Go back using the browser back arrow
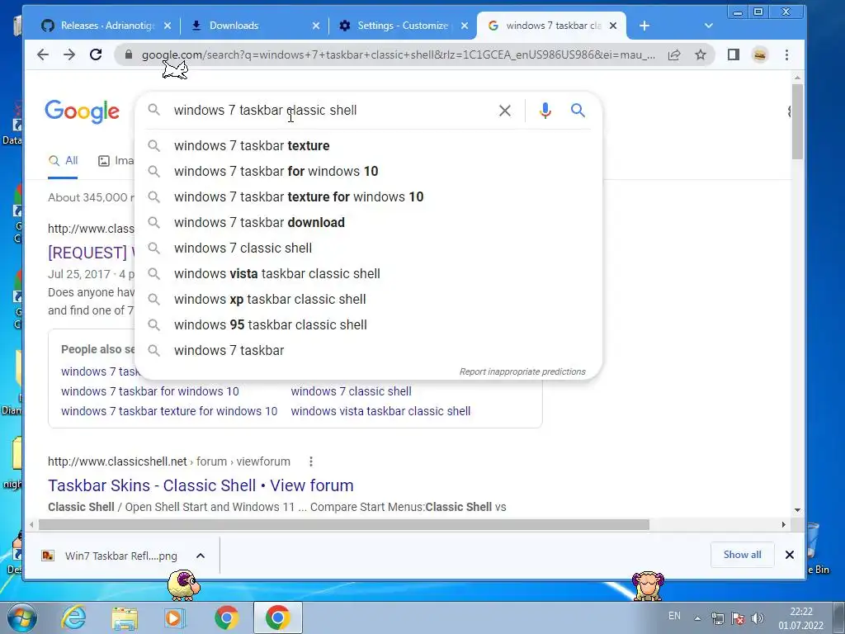The width and height of the screenshot is (845, 634). (x=43, y=54)
